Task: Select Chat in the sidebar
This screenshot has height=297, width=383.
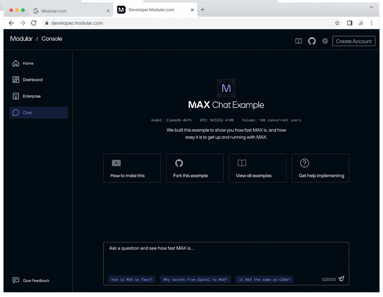Action: coord(39,113)
